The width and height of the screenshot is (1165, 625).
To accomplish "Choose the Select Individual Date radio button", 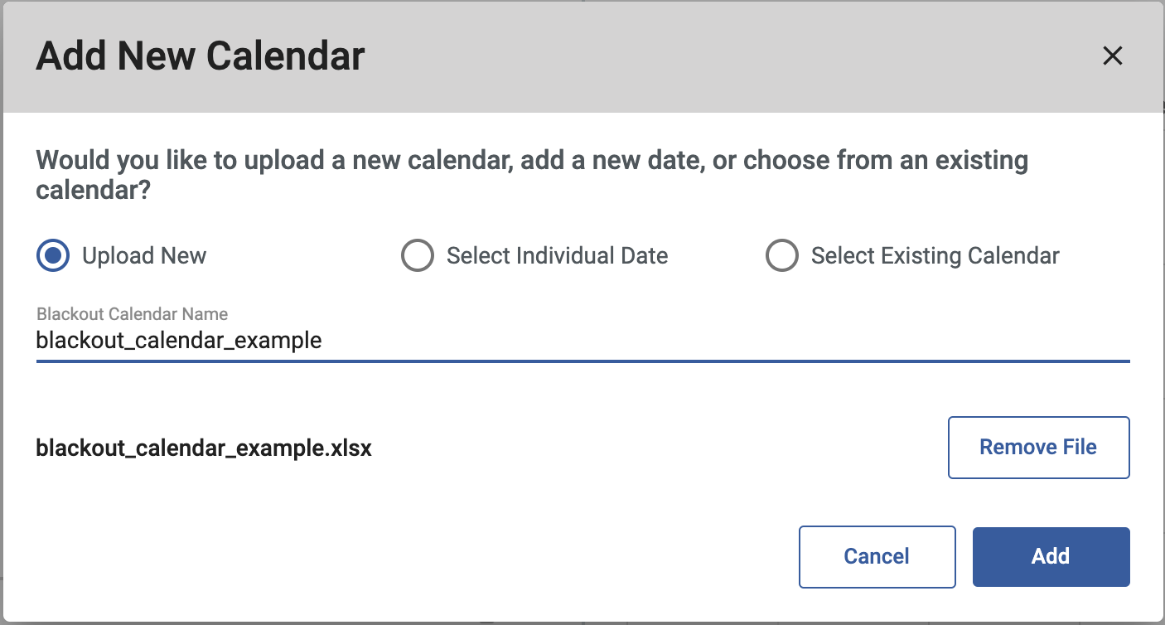I will tap(417, 256).
